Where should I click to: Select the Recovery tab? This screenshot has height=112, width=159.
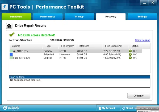point(111,17)
